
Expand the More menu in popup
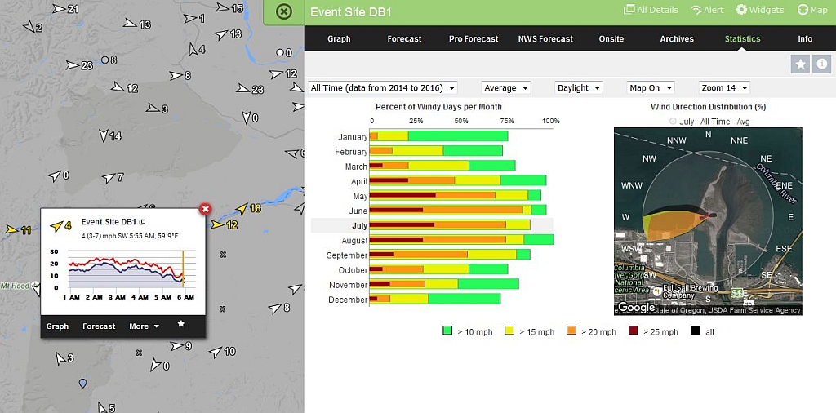coord(144,326)
